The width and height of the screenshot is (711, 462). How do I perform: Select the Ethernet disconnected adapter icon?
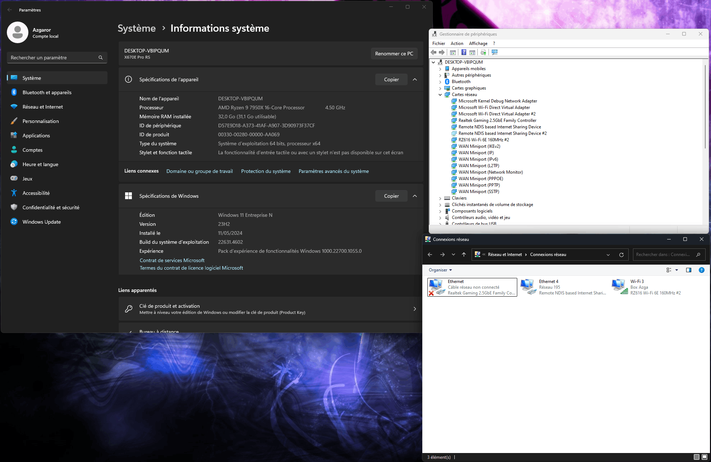pyautogui.click(x=437, y=287)
